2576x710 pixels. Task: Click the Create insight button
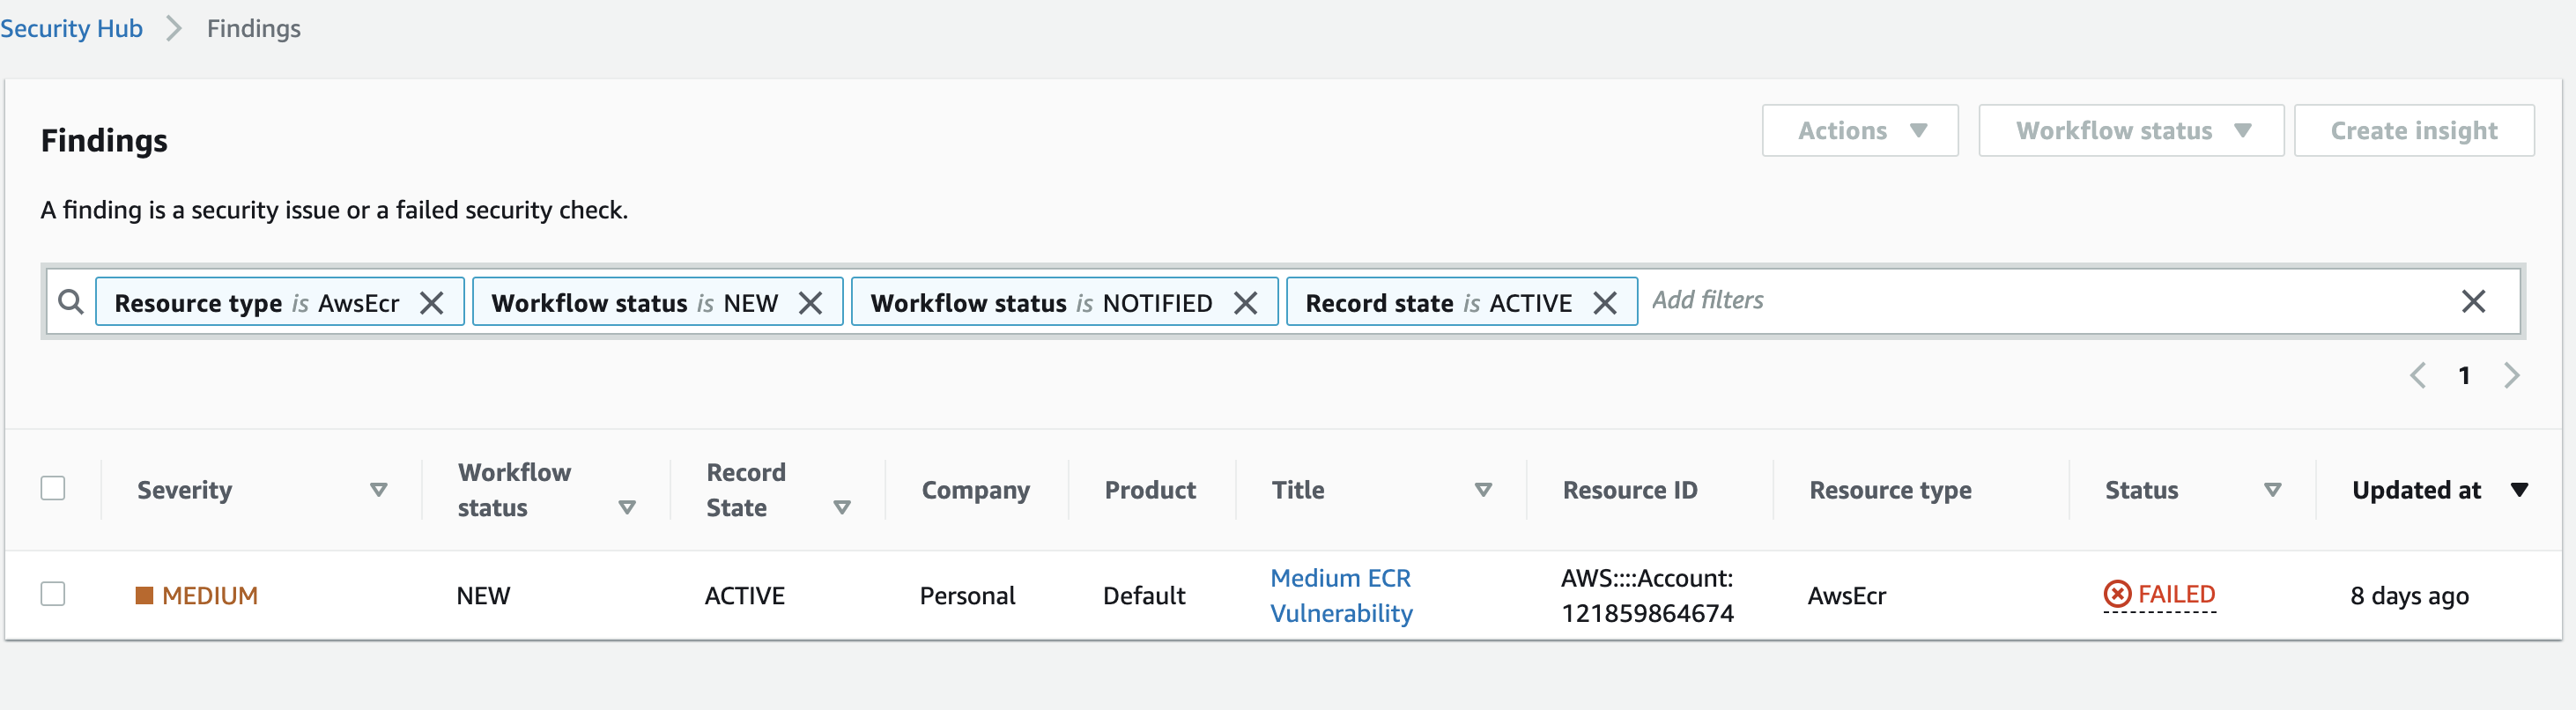(2413, 131)
